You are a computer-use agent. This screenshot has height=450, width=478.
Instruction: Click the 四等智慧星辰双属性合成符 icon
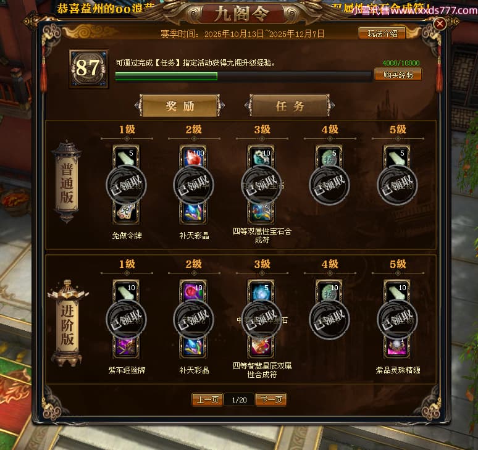(261, 347)
